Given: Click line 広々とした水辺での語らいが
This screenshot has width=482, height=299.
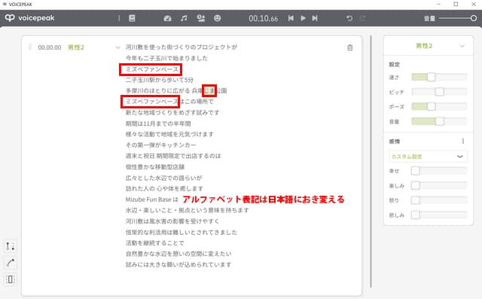Looking at the screenshot, I should pos(164,178).
